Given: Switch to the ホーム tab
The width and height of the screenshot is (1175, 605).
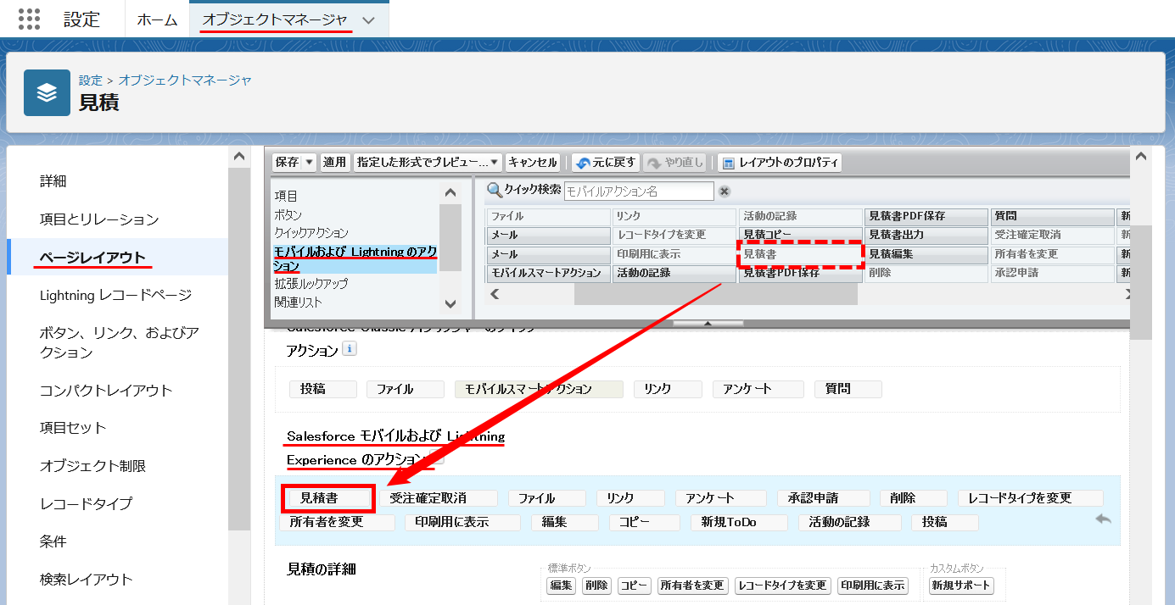Looking at the screenshot, I should pyautogui.click(x=157, y=17).
